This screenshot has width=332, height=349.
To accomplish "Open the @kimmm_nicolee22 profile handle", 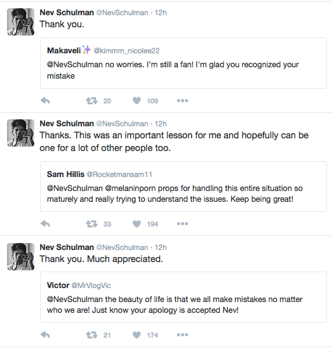I will (126, 51).
